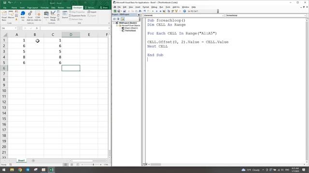Open Visual Basic editor from Developer ribbon
Screen dimensions: 309x173
pyautogui.click(x=4, y=16)
